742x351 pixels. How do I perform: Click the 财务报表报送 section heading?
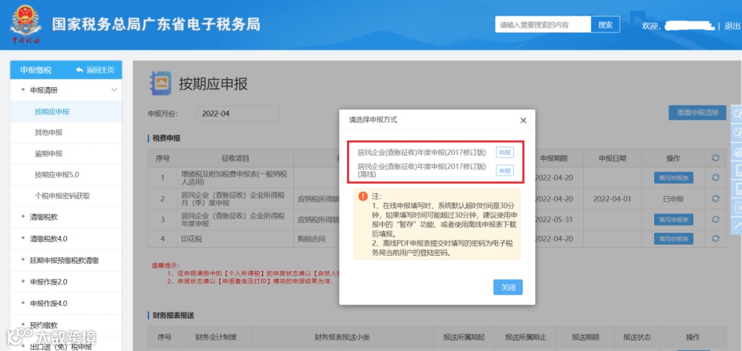tap(174, 315)
